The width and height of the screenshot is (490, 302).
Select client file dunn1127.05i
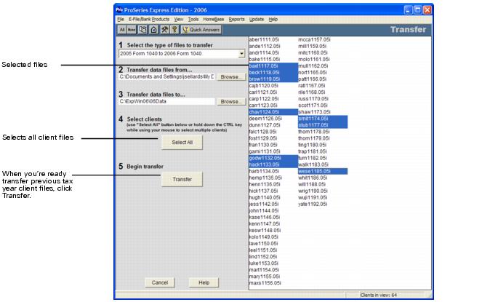[x=265, y=125]
